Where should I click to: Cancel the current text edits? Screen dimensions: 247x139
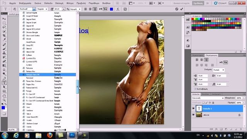177,9
